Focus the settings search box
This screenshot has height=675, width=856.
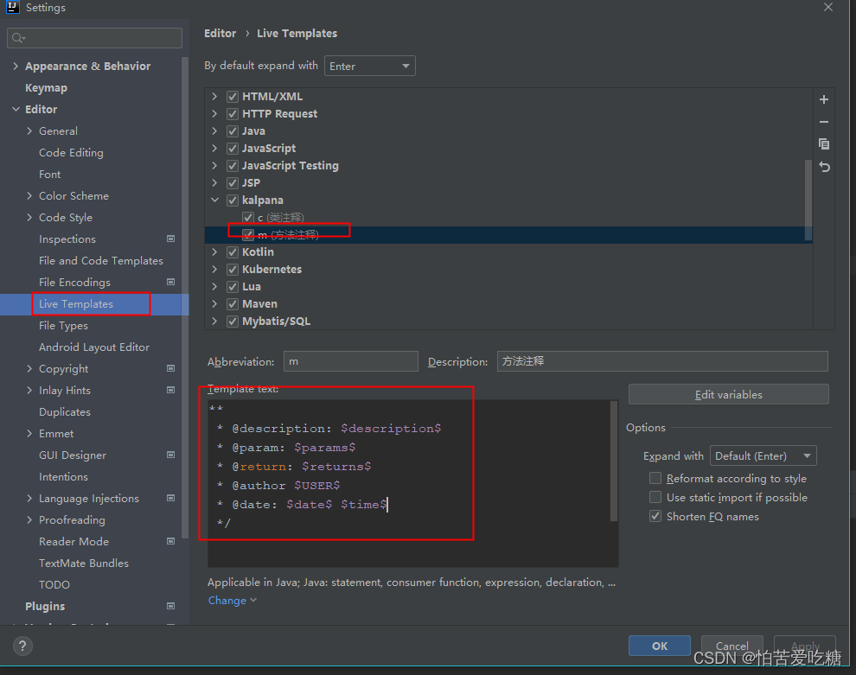pyautogui.click(x=94, y=38)
